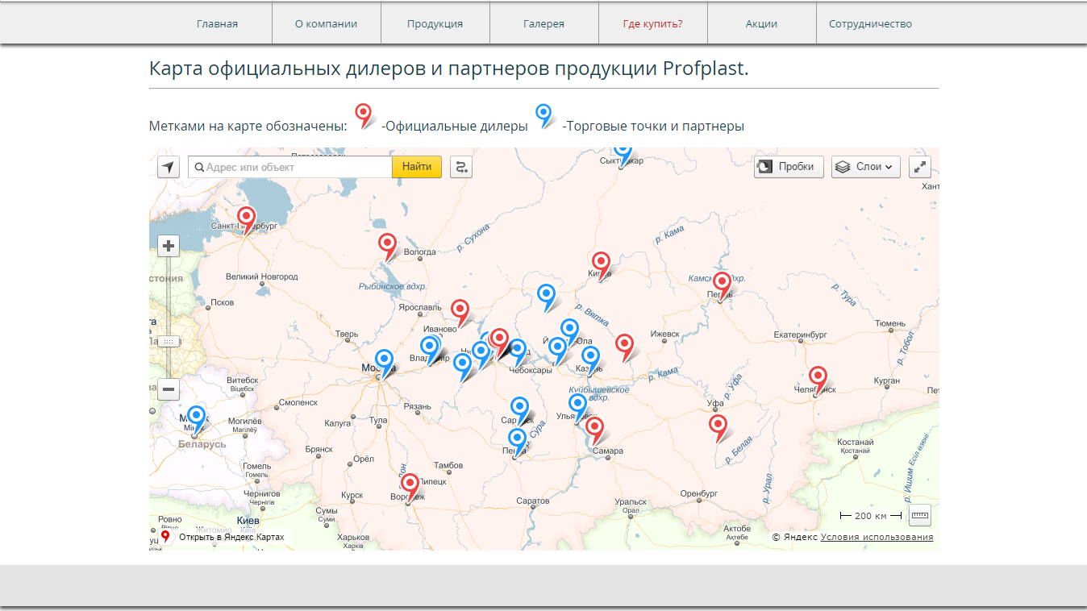Click the red dealer marker at Воронеж

[x=410, y=485]
